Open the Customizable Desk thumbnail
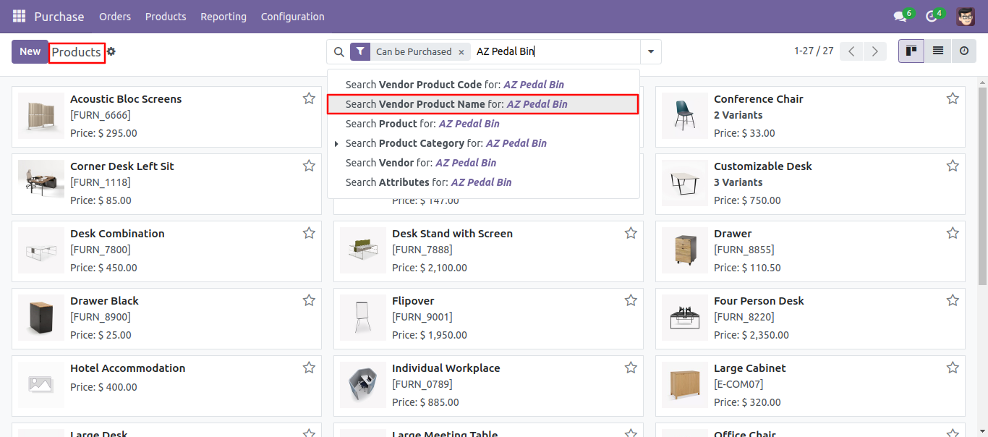Image resolution: width=988 pixels, height=437 pixels. click(x=685, y=183)
